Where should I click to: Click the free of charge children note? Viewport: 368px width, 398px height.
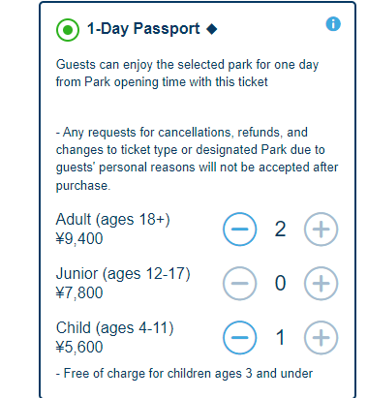click(x=184, y=374)
